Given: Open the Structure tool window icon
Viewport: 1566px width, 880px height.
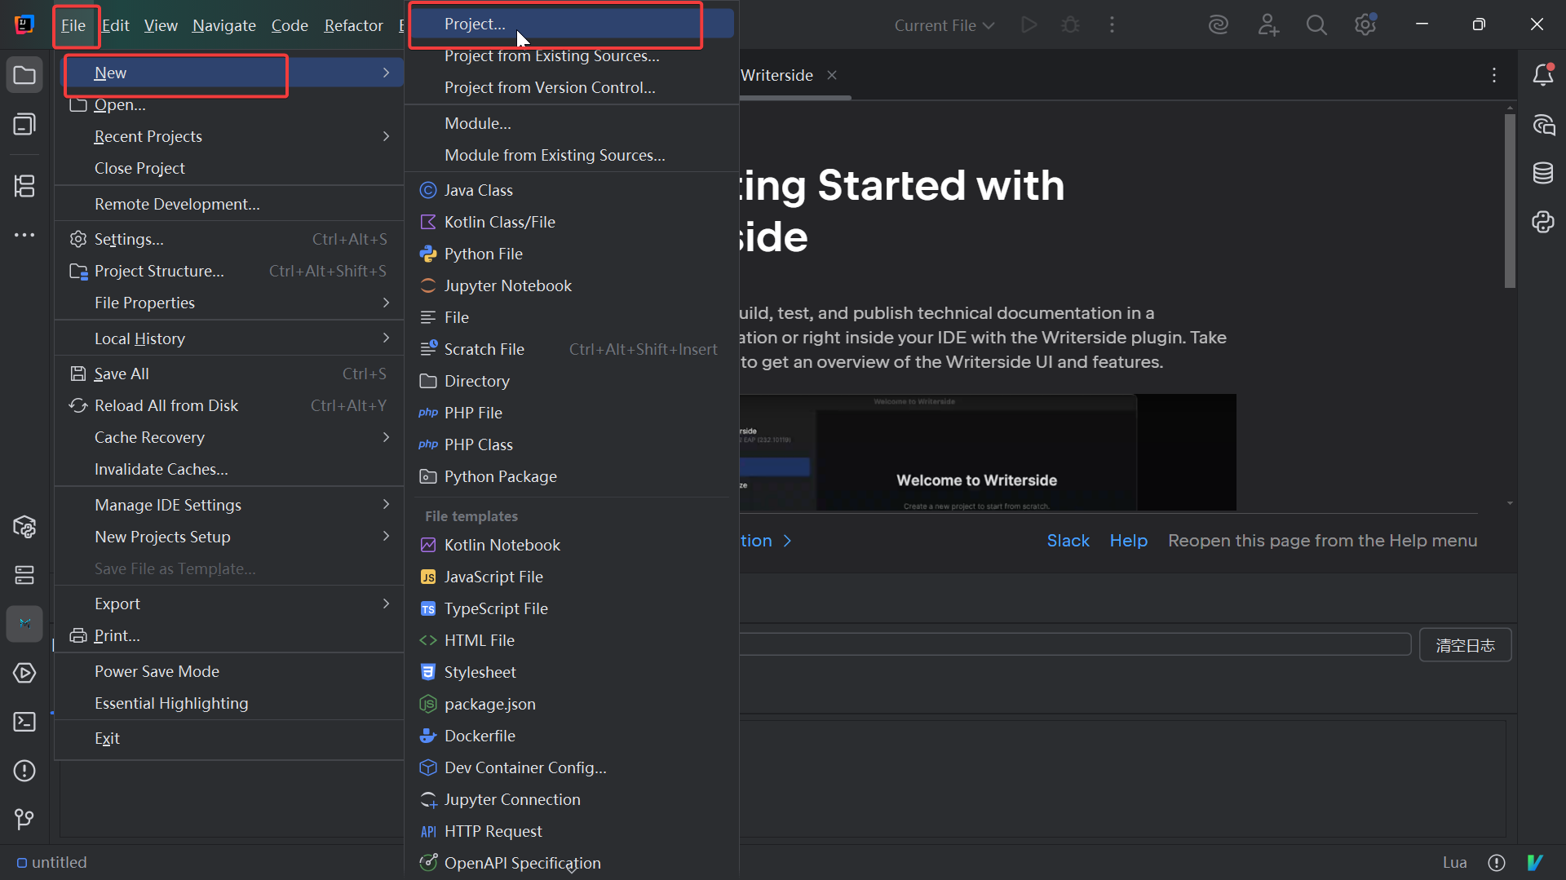Looking at the screenshot, I should pos(24,186).
